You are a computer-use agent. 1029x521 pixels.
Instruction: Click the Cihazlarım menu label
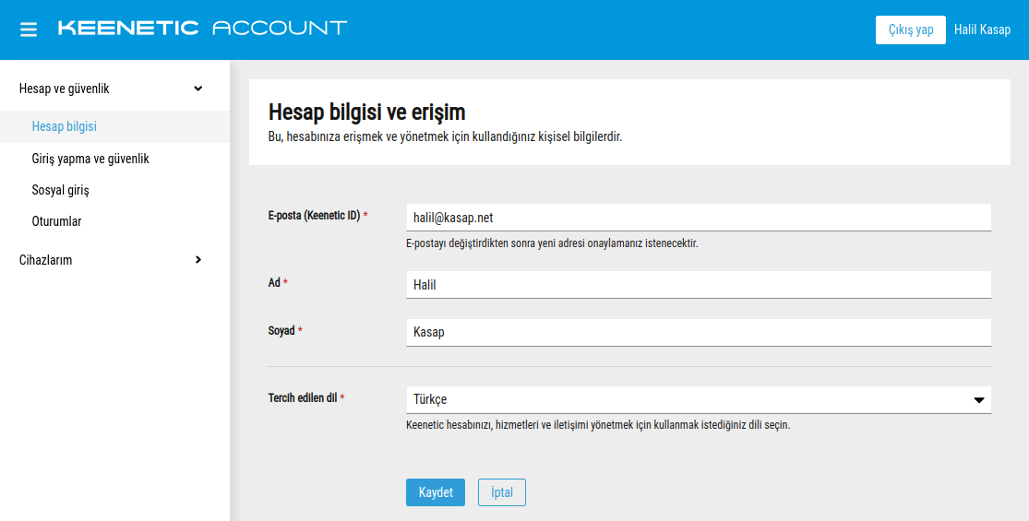point(45,260)
